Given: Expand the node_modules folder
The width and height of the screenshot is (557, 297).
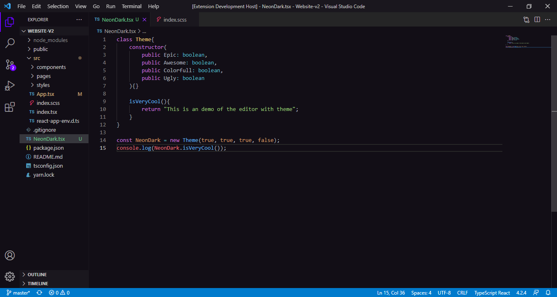Looking at the screenshot, I should (x=51, y=40).
